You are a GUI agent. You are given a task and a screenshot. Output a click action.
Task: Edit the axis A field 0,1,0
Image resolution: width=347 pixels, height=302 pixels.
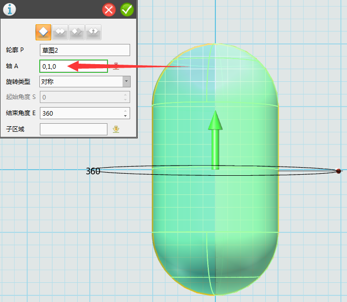pos(74,66)
